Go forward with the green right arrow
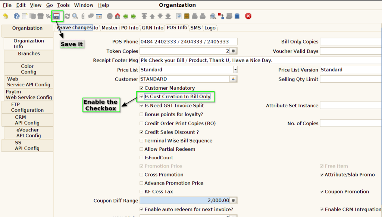Image resolution: width=382 pixels, height=217 pixels. pyautogui.click(x=134, y=16)
